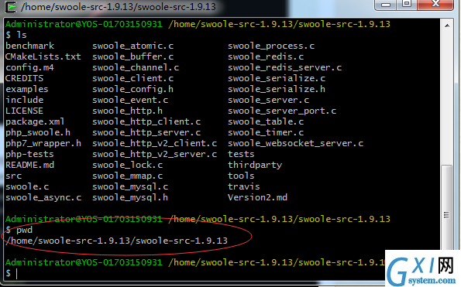Click swoole_client.c file name

pyautogui.click(x=133, y=78)
